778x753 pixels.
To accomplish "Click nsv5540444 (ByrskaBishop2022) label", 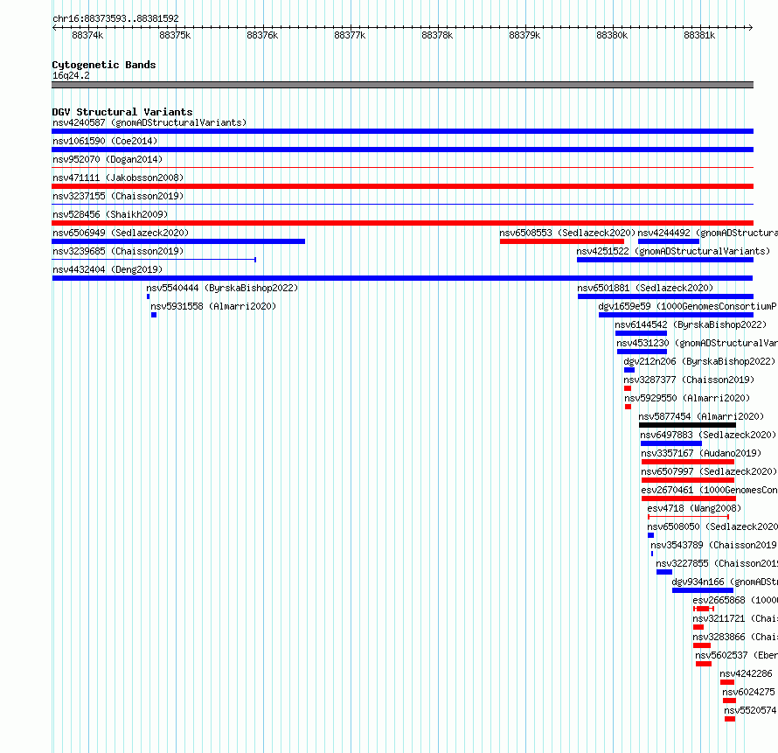I will (222, 288).
